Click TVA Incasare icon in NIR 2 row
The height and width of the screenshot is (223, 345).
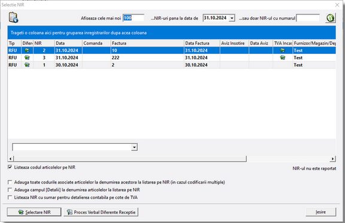283,50
